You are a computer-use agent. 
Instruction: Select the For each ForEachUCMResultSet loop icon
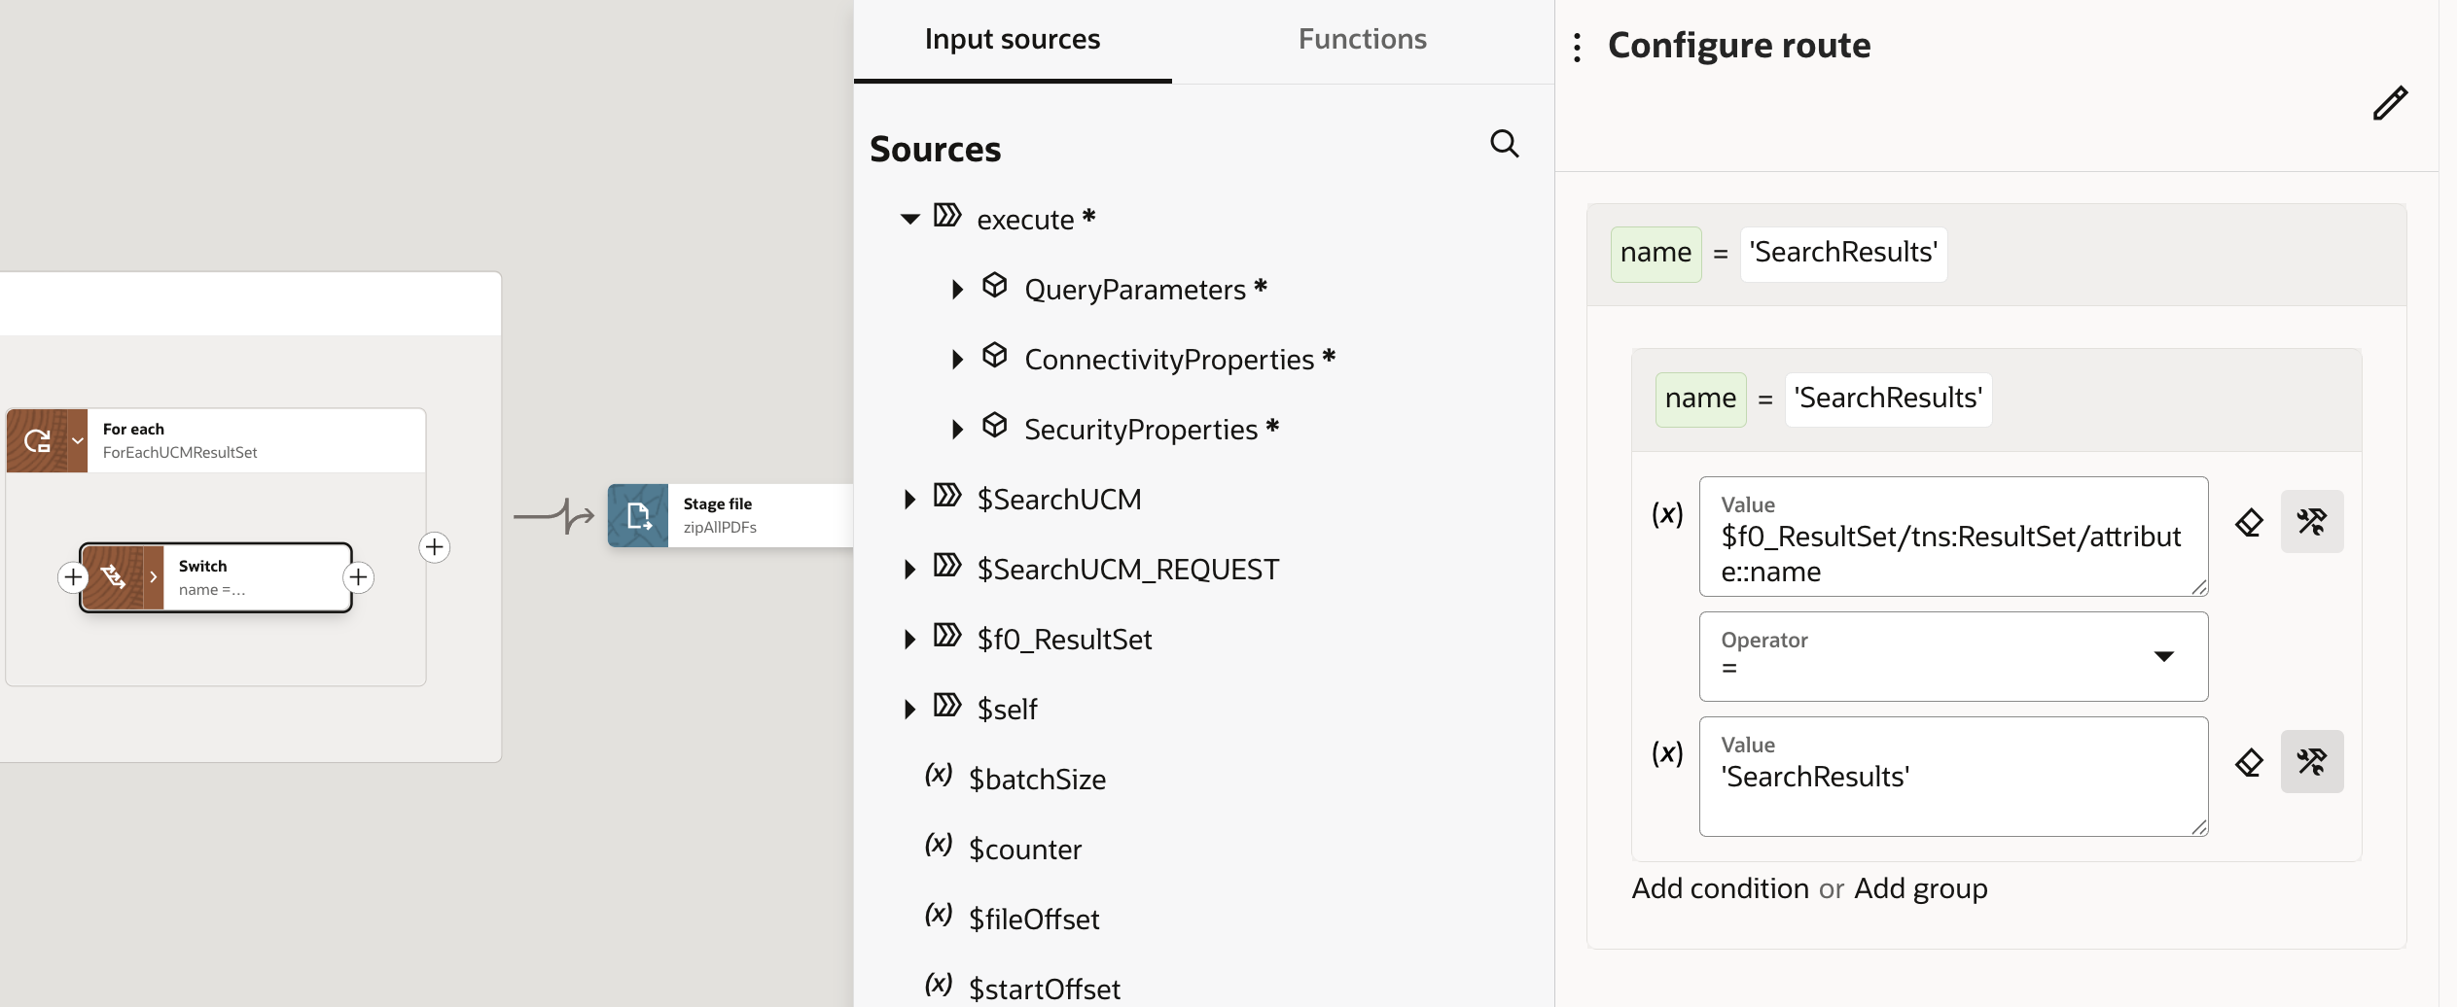(39, 440)
